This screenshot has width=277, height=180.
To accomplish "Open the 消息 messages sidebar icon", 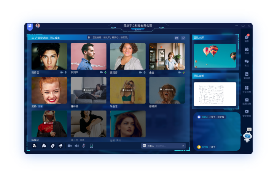I will point(247,38).
